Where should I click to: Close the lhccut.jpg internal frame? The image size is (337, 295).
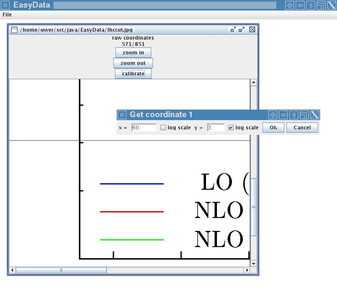coord(252,29)
